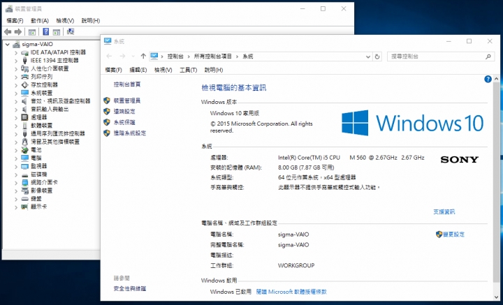
Task: Expand the 通用序列匯流排控制器 node
Action: pyautogui.click(x=15, y=133)
